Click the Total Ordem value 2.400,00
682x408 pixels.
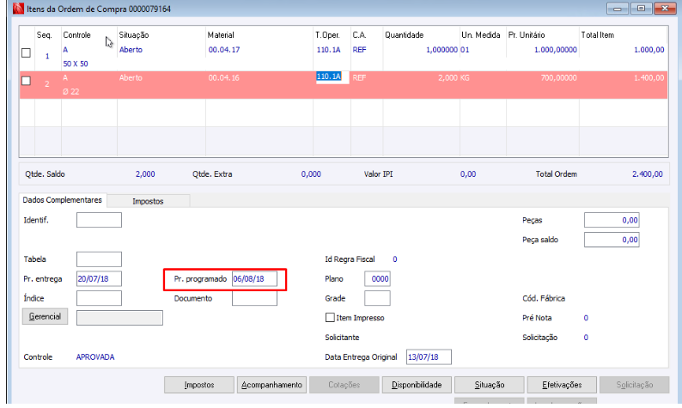pyautogui.click(x=647, y=174)
